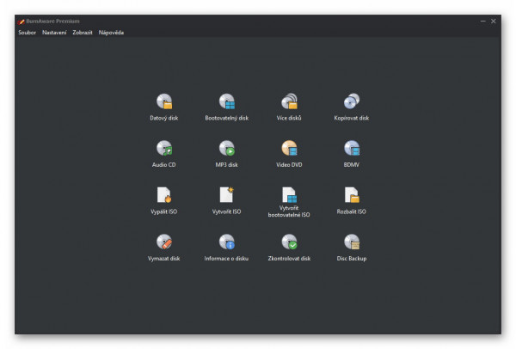Launch the Více disků tool
The height and width of the screenshot is (349, 516).
click(x=289, y=102)
